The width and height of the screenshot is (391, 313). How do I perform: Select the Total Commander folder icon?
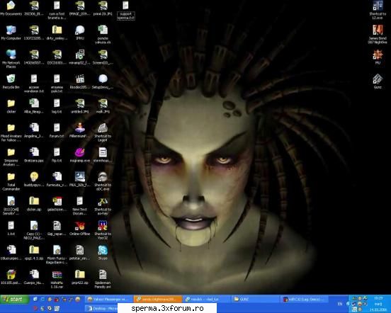tap(11, 182)
